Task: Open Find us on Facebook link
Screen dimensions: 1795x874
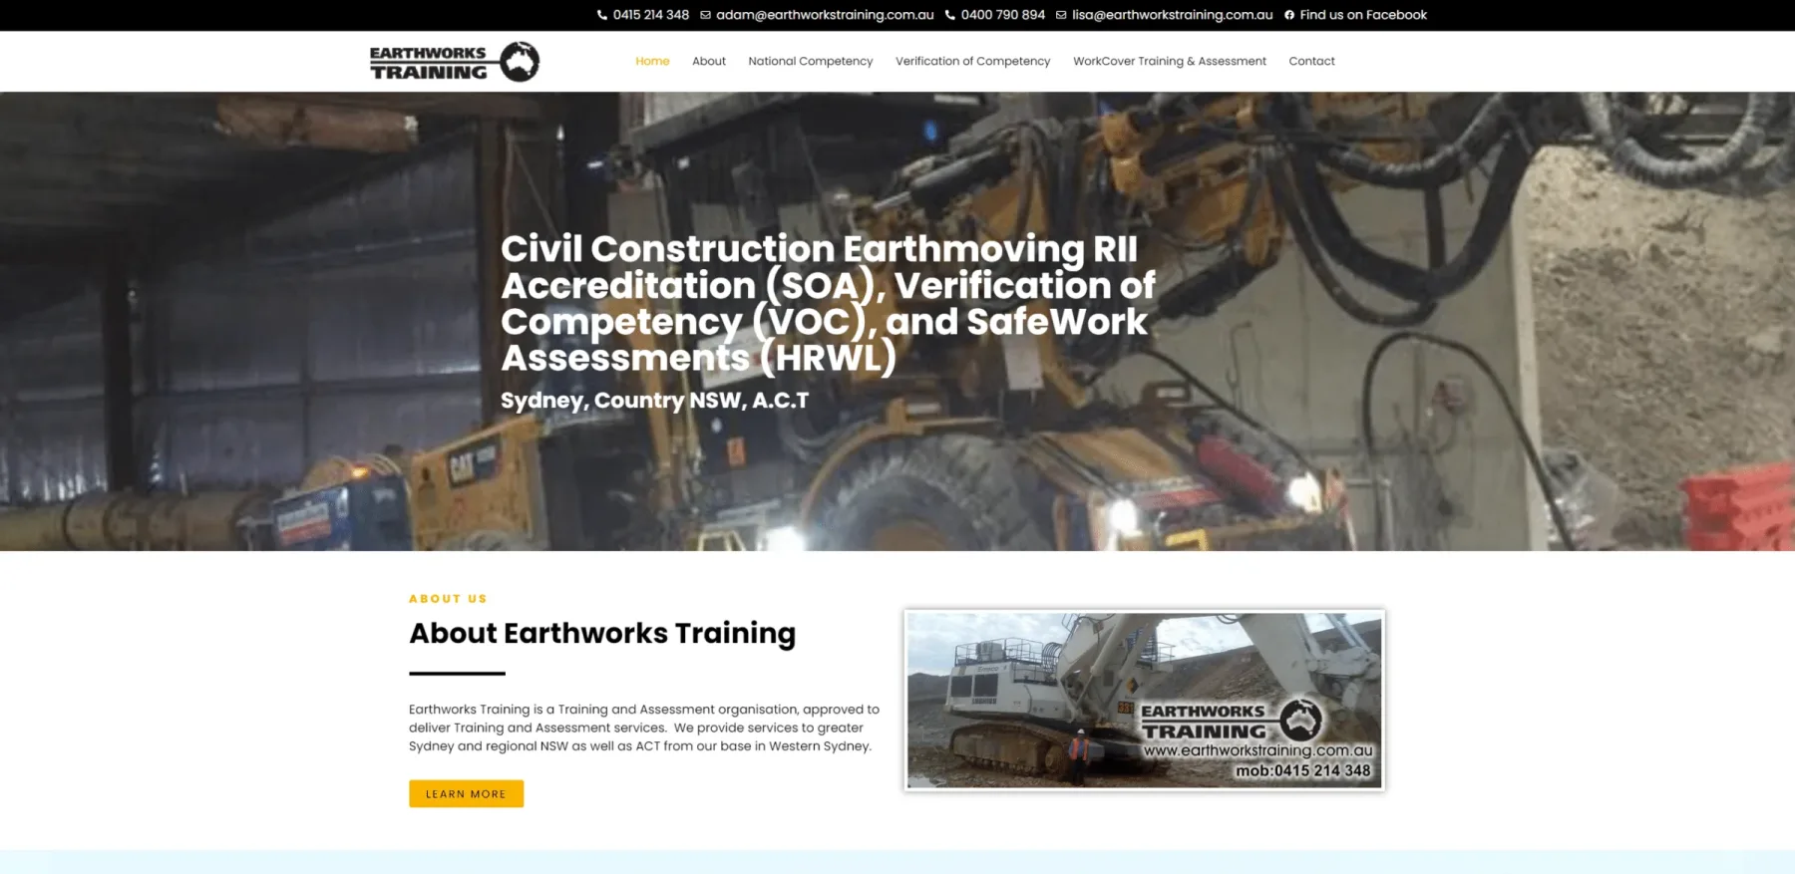Action: click(1363, 15)
